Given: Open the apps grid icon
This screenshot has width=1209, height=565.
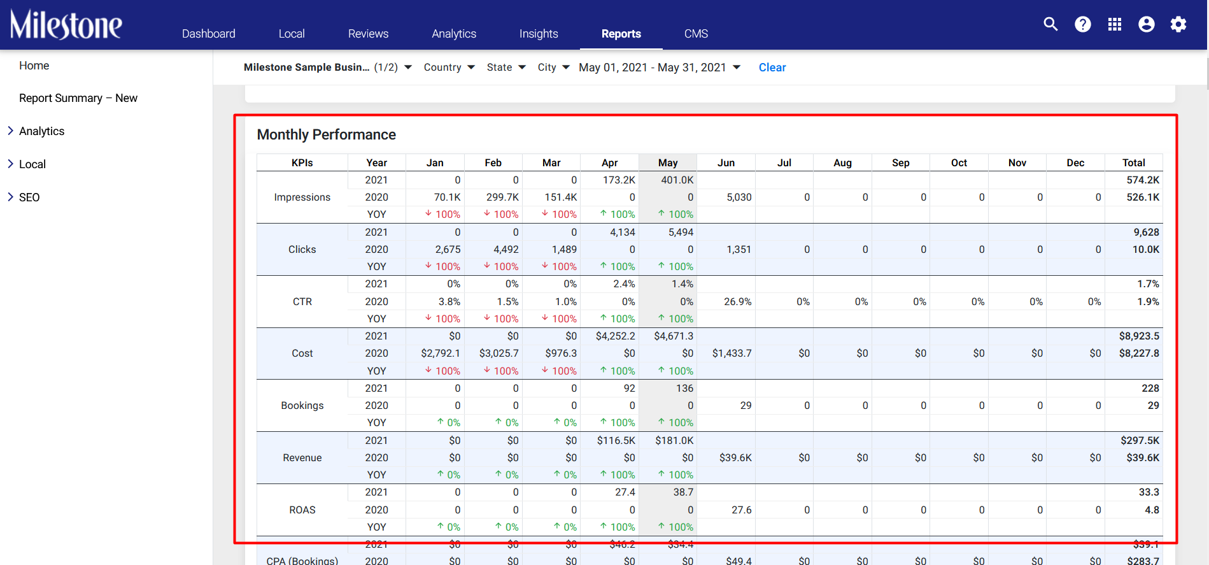Looking at the screenshot, I should [1114, 24].
